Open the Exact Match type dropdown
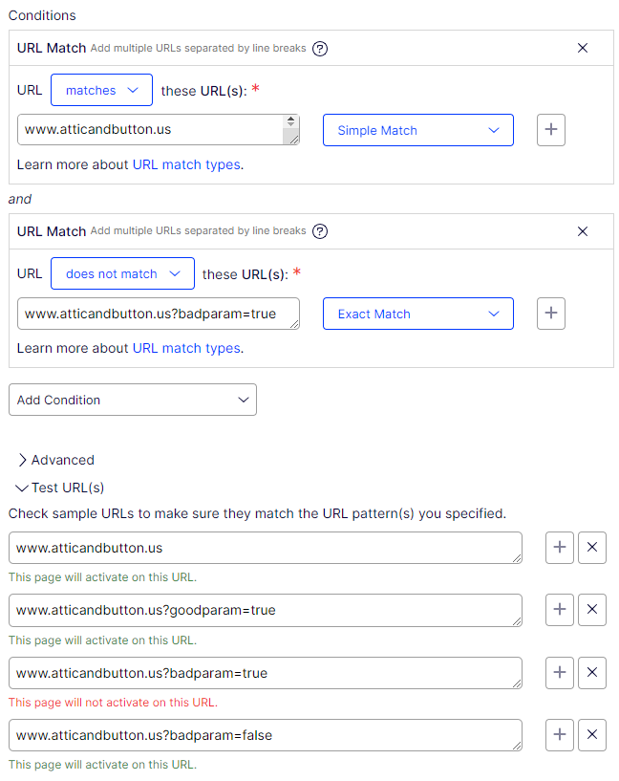 (x=417, y=314)
